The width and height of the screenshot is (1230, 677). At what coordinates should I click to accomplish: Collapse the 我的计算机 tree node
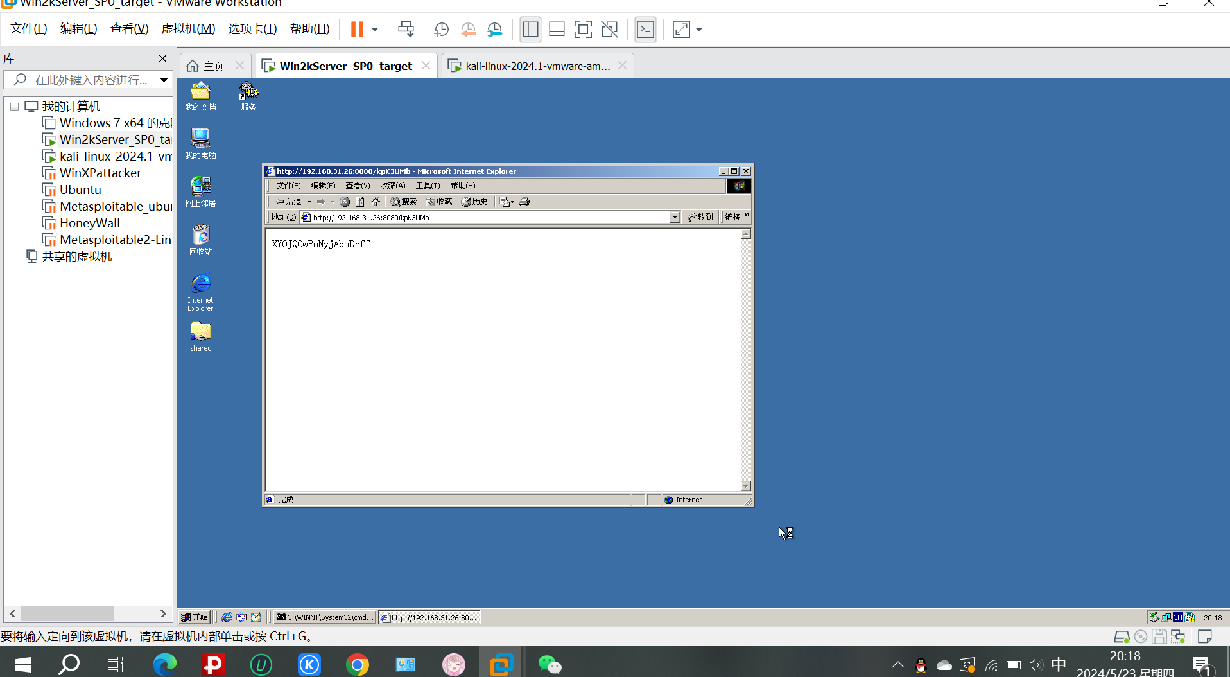(14, 107)
